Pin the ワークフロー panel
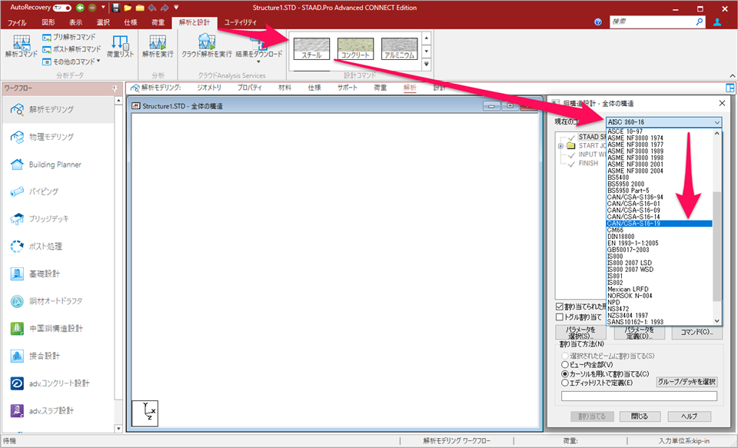Viewport: 738px width, 448px height. click(x=115, y=88)
